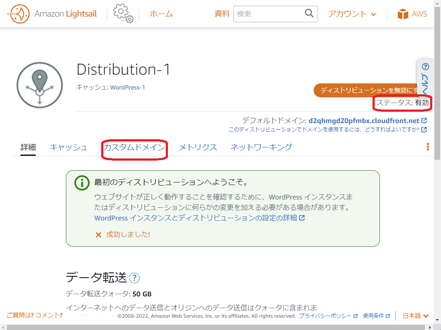Open the 資料 docs link
Viewport: 441px width, 330px height.
(222, 14)
